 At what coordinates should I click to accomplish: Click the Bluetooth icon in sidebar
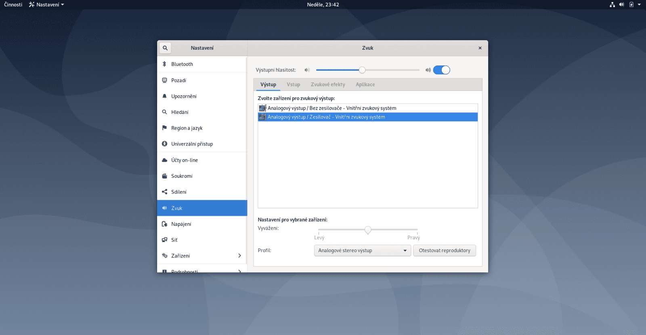(x=164, y=64)
